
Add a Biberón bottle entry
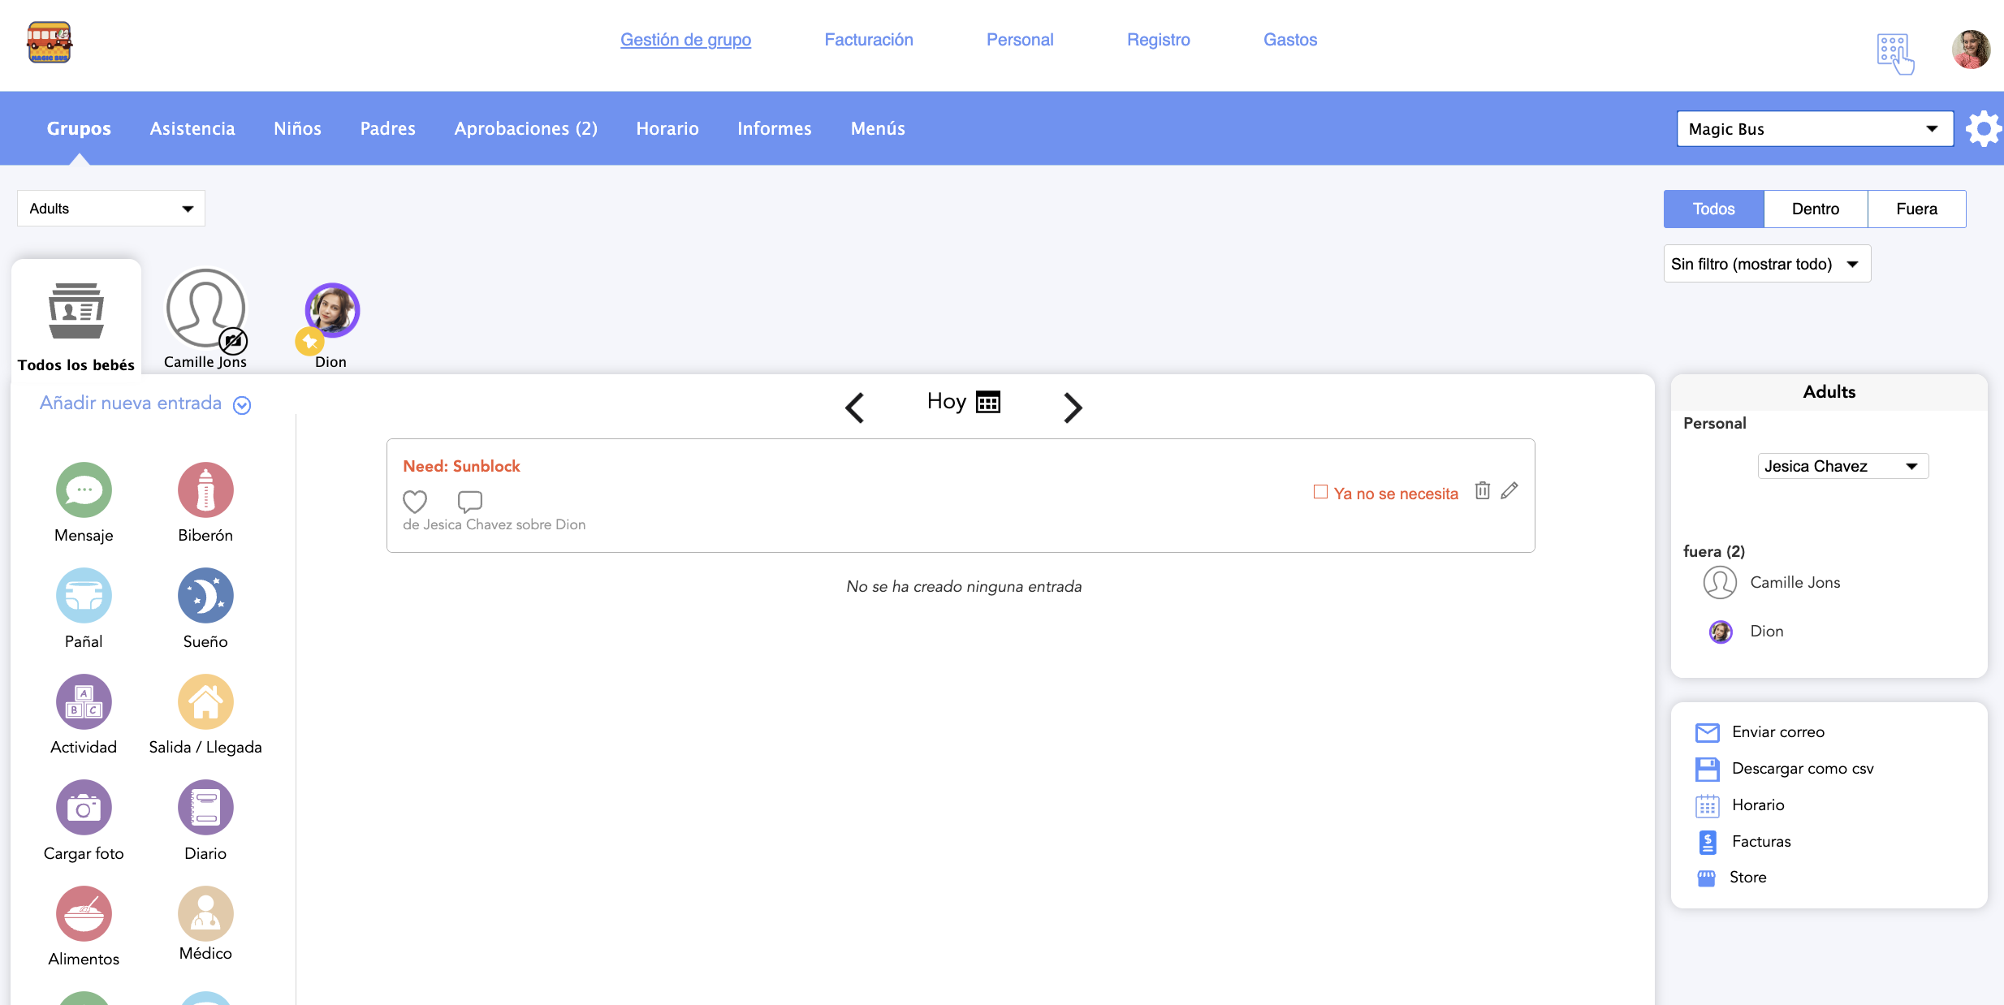point(205,490)
